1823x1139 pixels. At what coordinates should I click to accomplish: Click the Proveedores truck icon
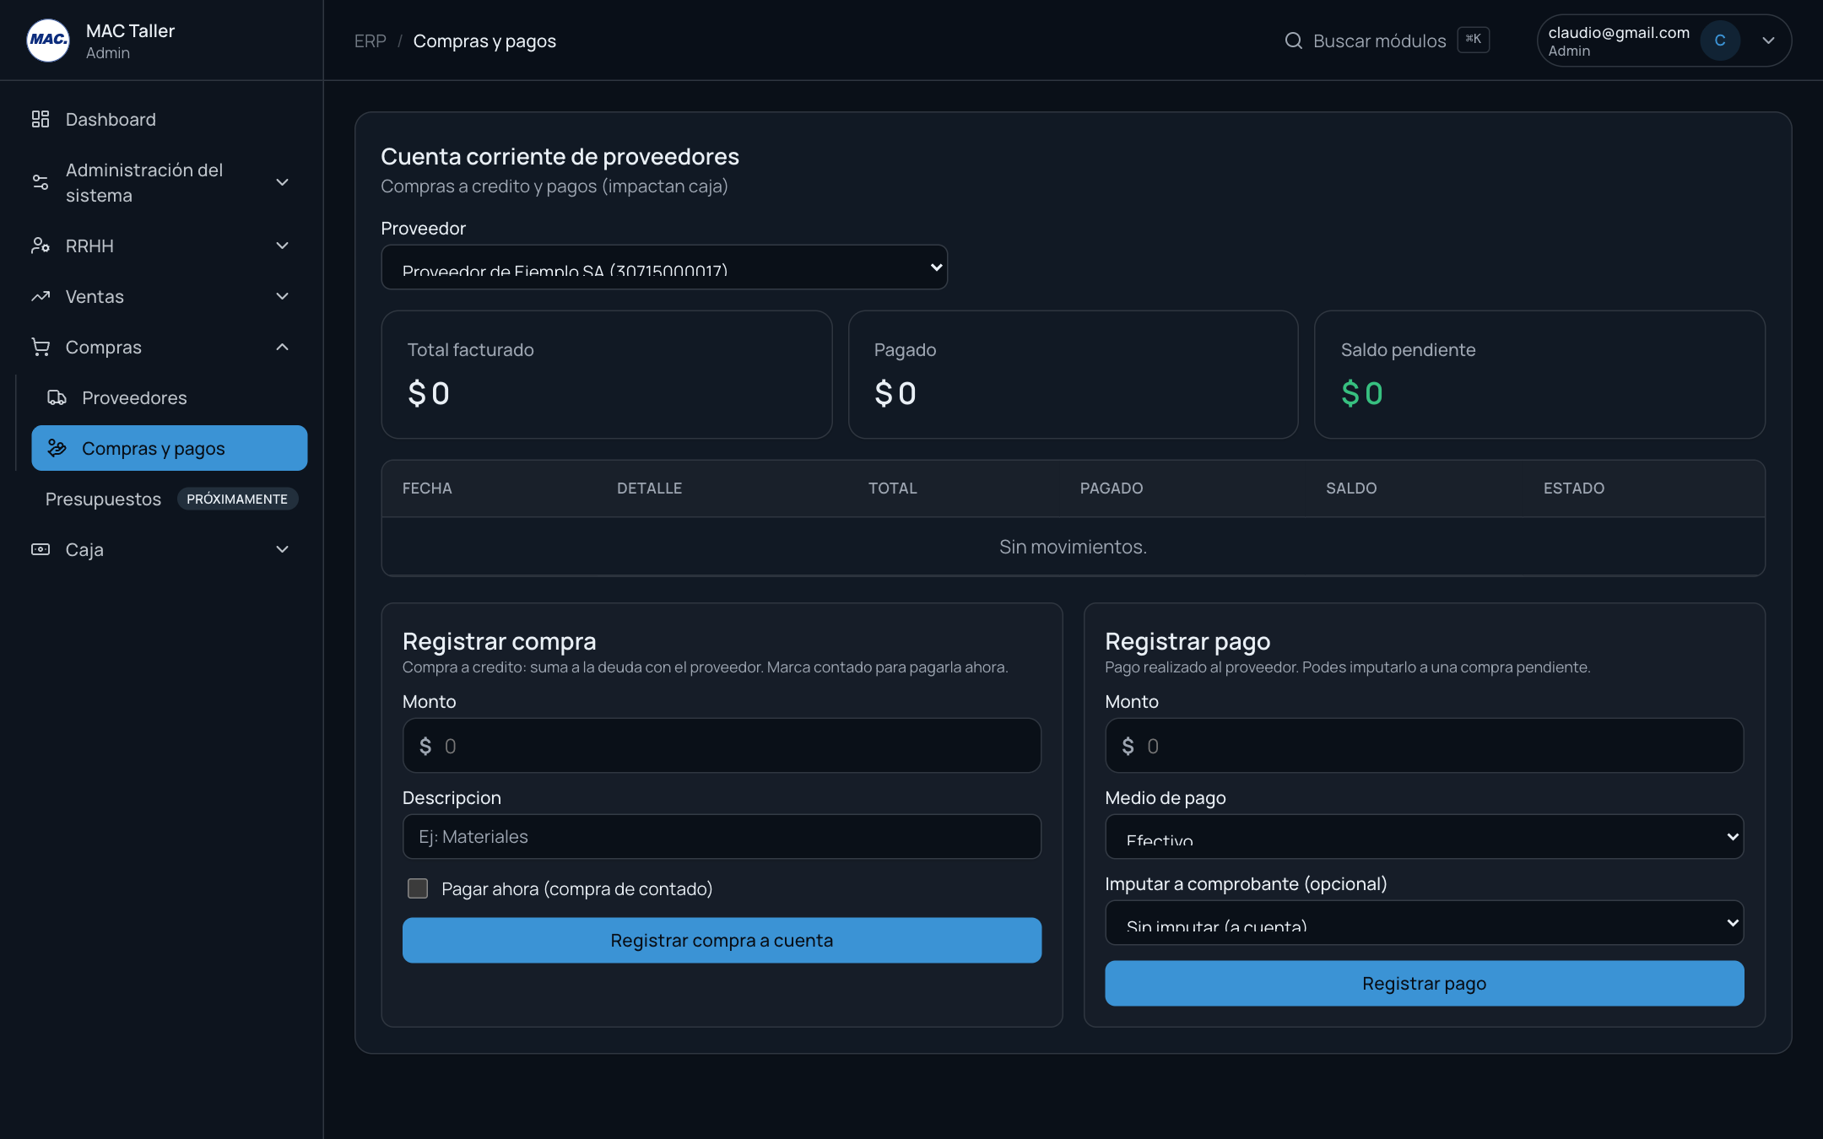(x=57, y=397)
